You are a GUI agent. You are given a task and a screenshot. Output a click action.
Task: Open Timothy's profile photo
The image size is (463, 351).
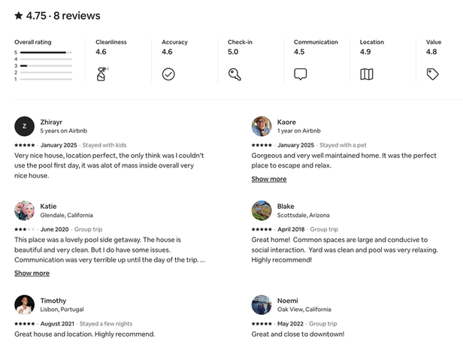click(x=25, y=304)
